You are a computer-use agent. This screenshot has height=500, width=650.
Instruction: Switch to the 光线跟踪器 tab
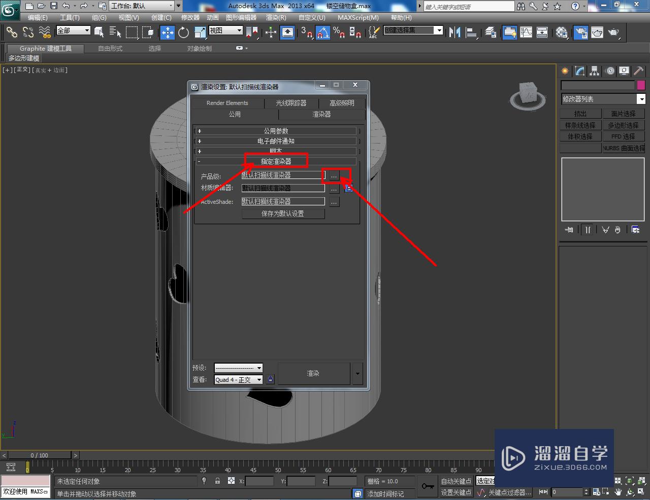tap(291, 103)
